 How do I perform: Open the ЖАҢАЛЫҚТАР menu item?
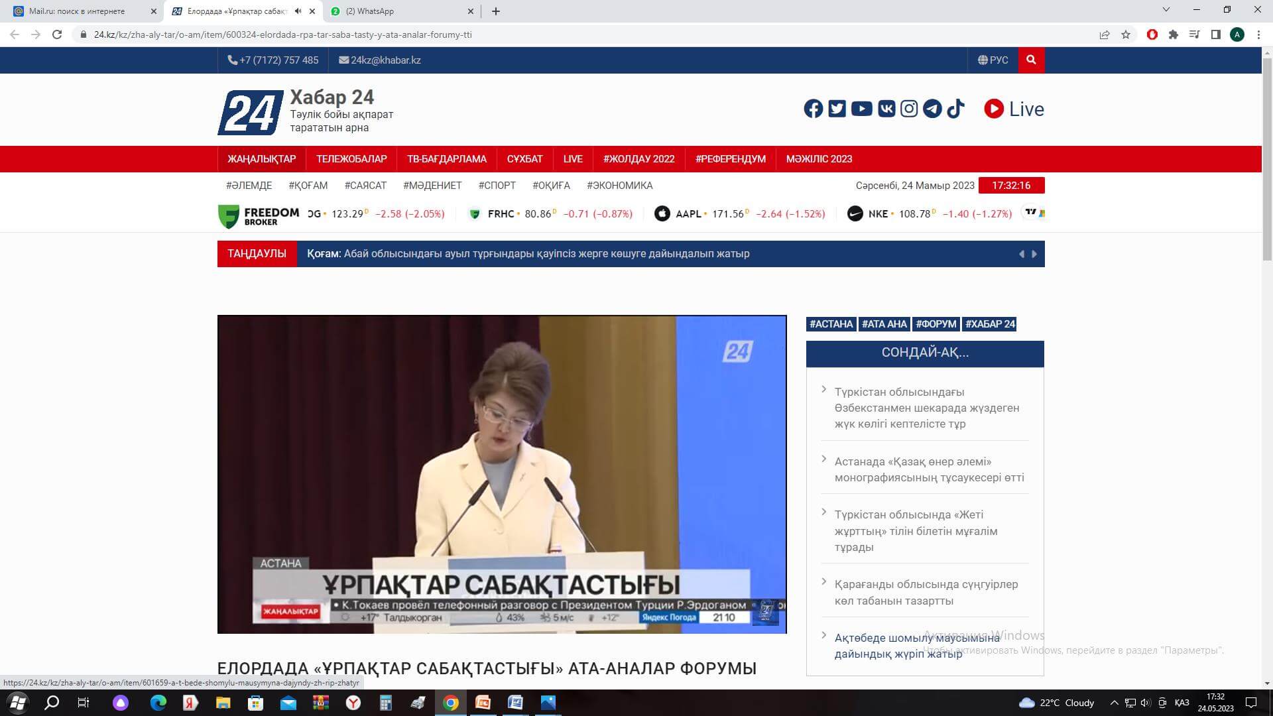261,159
